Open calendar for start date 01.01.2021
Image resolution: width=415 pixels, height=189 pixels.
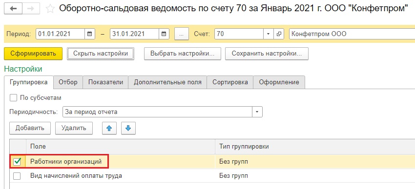pyautogui.click(x=89, y=34)
